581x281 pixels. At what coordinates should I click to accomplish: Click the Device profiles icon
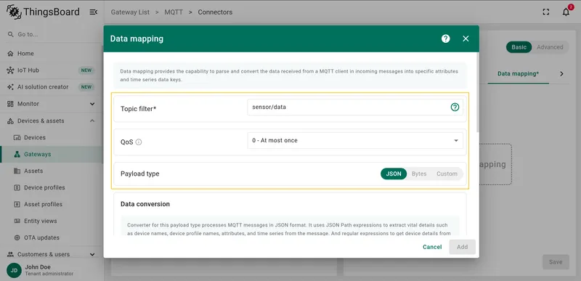coord(17,187)
